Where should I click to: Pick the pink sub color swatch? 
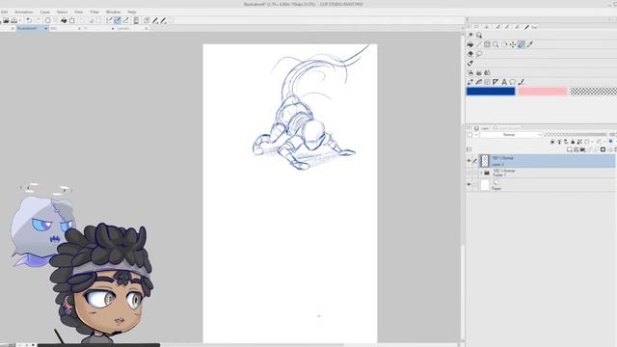[x=542, y=92]
